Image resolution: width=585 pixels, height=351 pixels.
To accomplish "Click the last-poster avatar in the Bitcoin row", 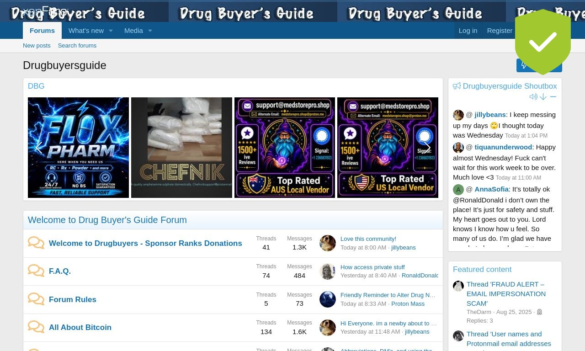I will pyautogui.click(x=328, y=328).
